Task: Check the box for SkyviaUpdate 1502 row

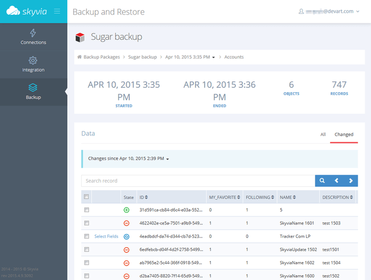Action: pyautogui.click(x=86, y=249)
